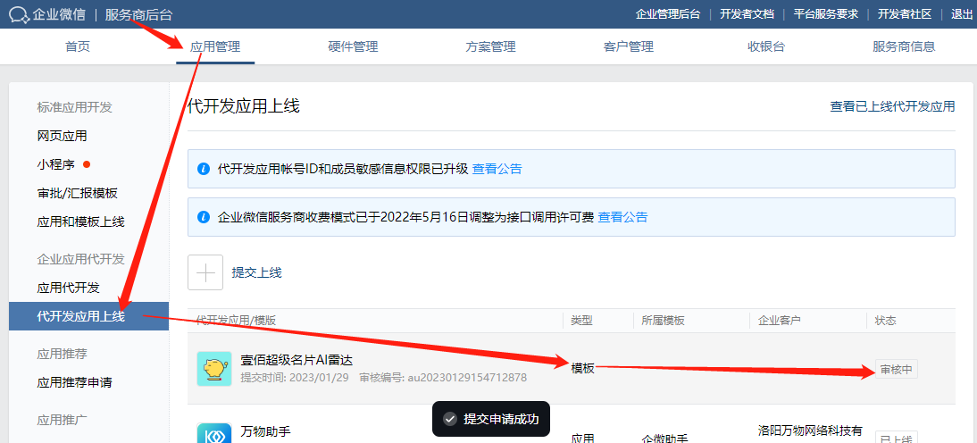The width and height of the screenshot is (977, 443).
Task: Open 应用和模板上线 sidebar item
Action: [81, 221]
